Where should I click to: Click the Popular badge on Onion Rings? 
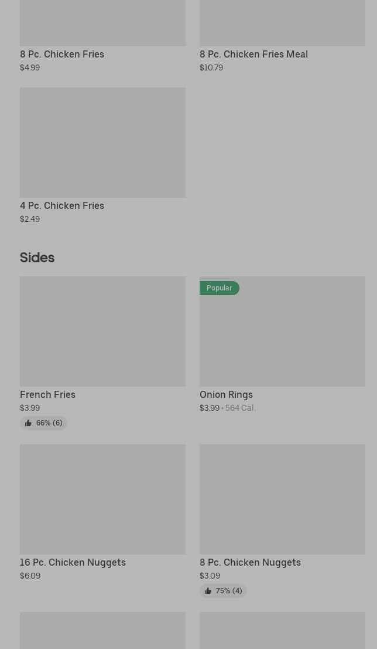point(219,288)
